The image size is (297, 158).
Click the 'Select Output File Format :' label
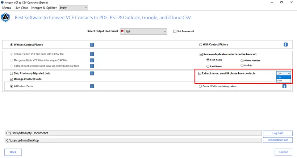[103, 31]
